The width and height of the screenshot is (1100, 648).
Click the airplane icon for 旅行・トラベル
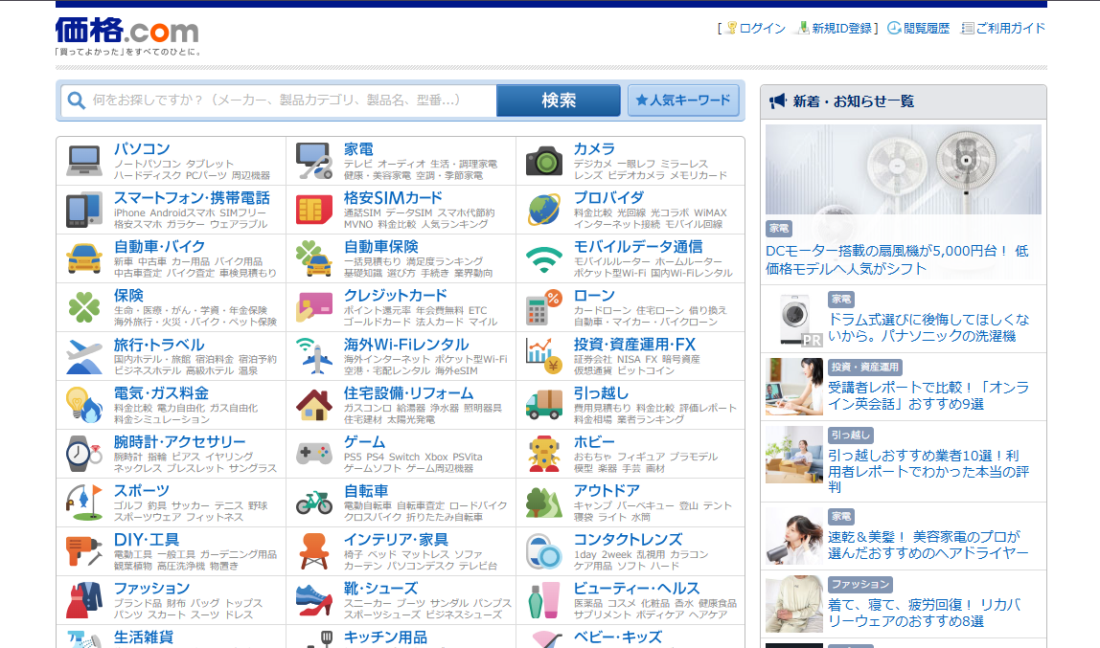coord(84,356)
